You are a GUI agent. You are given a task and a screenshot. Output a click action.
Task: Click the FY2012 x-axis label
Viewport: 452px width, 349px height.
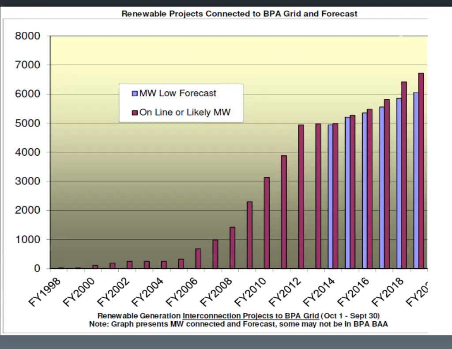click(285, 292)
